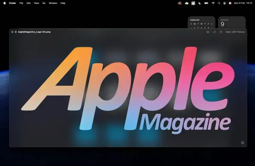Open the Finder menu

(13, 3)
